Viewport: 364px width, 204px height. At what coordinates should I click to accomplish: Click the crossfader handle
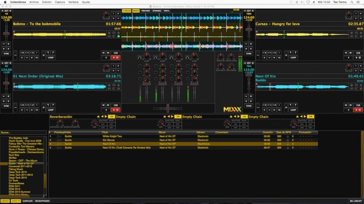[x=168, y=108]
